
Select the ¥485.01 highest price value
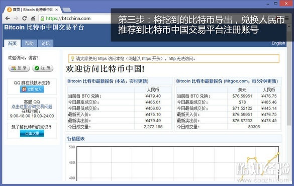153,102
